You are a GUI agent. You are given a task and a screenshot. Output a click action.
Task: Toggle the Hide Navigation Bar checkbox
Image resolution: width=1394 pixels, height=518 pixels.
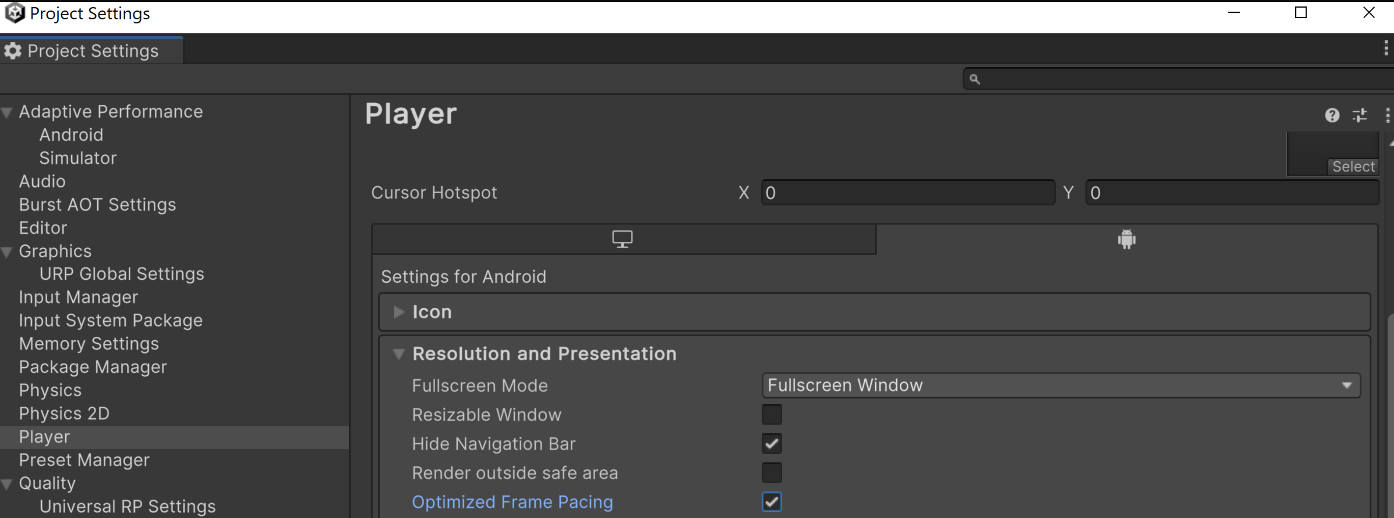pos(773,444)
